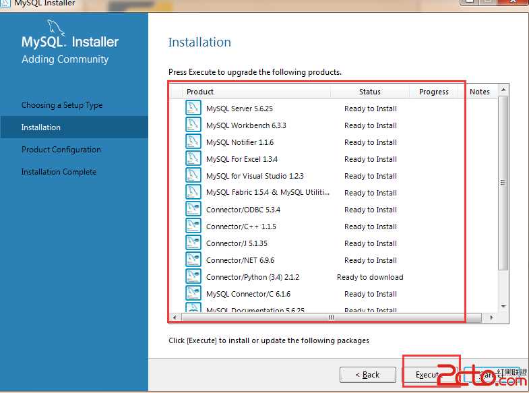This screenshot has height=393, width=529.
Task: Click the MySQL for Visual Studio 1.2.3 icon
Action: coord(193,175)
